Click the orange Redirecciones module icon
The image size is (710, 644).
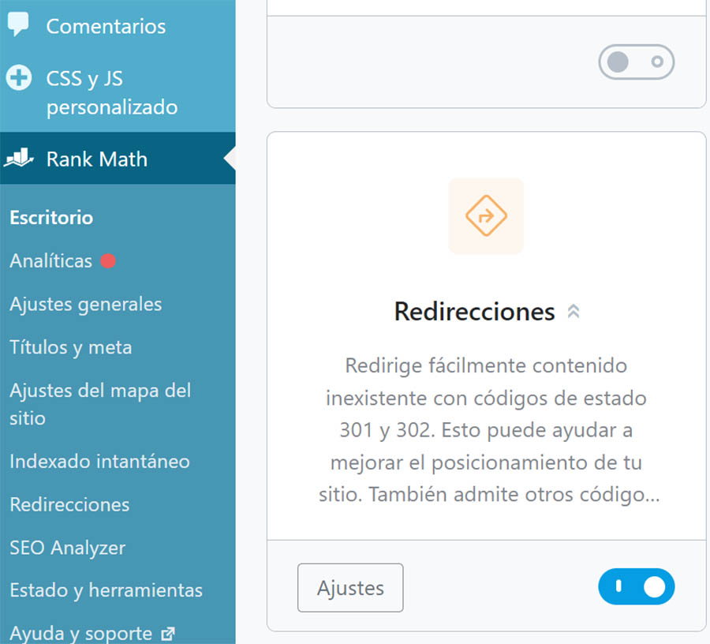tap(486, 216)
